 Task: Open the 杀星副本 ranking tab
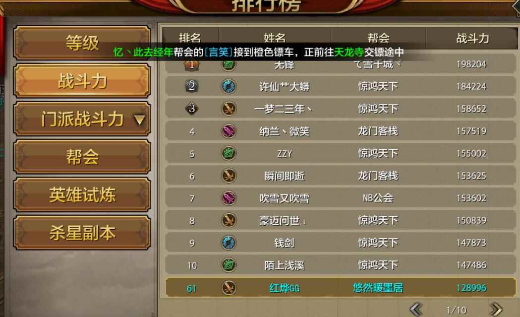82,233
